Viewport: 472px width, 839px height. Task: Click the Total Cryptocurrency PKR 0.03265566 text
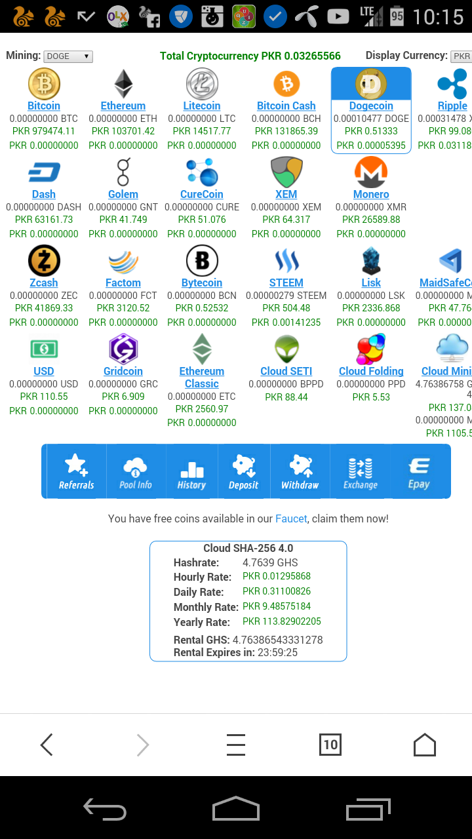click(x=250, y=56)
